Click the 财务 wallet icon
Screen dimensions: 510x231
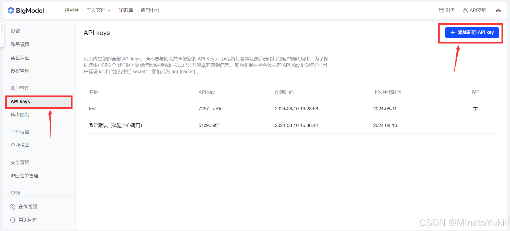[441, 10]
